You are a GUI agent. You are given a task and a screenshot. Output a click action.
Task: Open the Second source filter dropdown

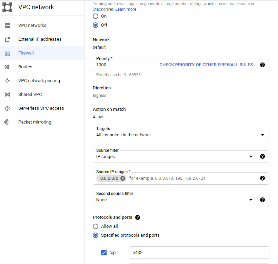(x=250, y=200)
